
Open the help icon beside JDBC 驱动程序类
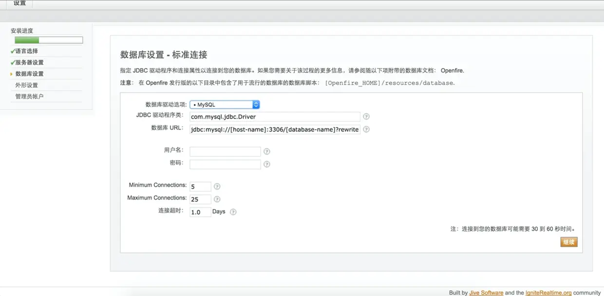(366, 117)
